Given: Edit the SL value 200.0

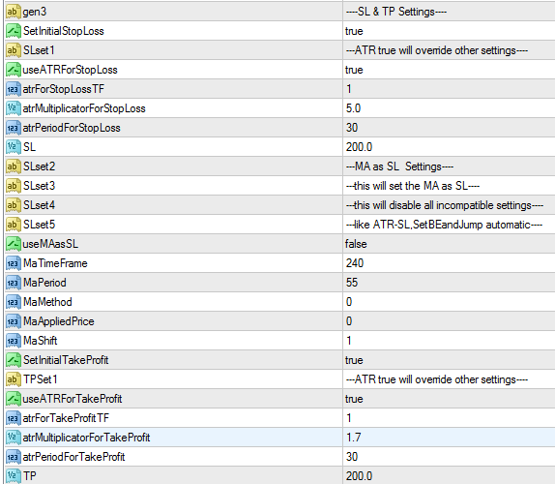Looking at the screenshot, I should tap(359, 147).
